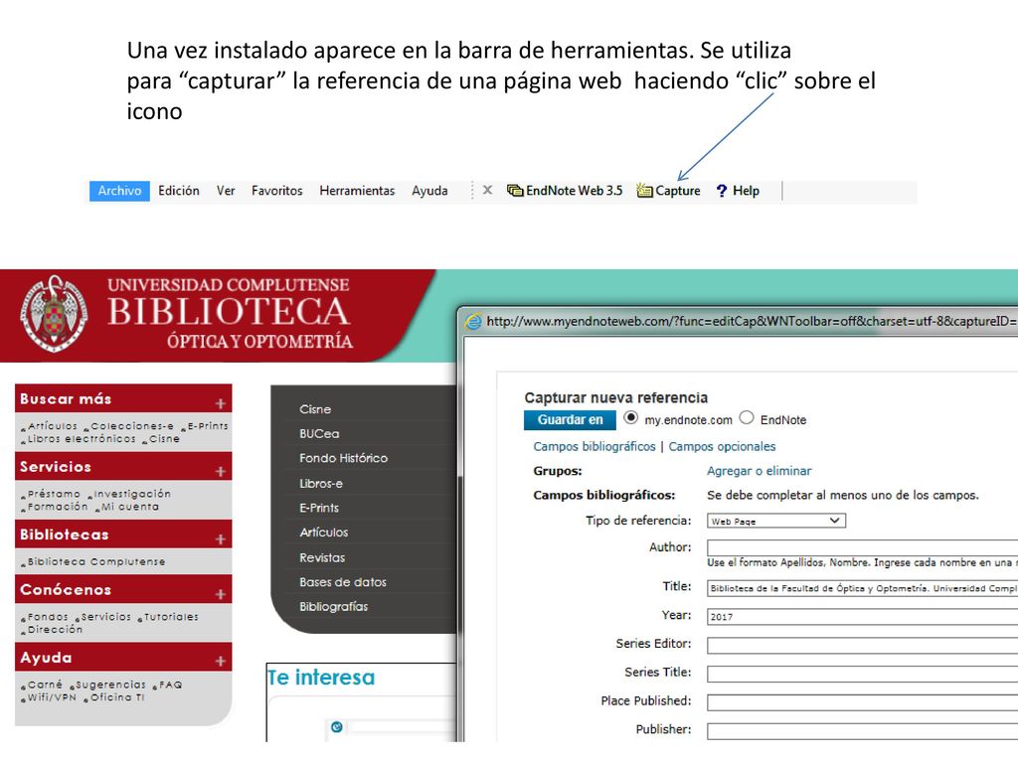Open the Ayuda menu in browser menu bar

pyautogui.click(x=429, y=191)
